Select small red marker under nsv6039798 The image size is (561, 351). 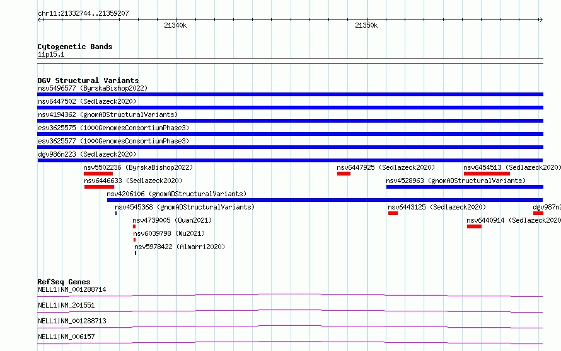(x=134, y=240)
